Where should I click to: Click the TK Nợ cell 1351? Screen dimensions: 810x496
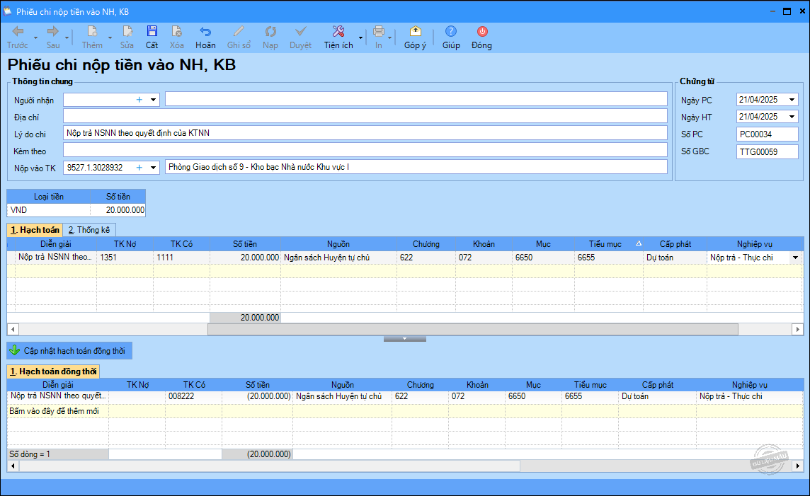tap(125, 257)
